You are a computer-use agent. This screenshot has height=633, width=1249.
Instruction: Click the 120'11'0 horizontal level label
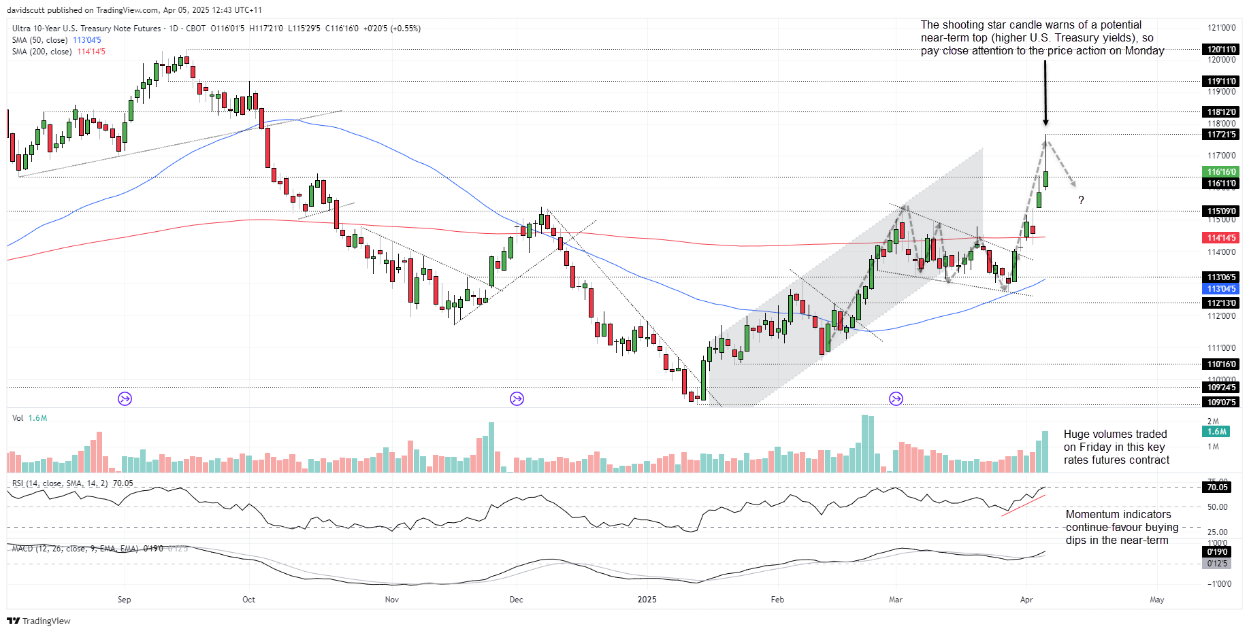(x=1221, y=49)
